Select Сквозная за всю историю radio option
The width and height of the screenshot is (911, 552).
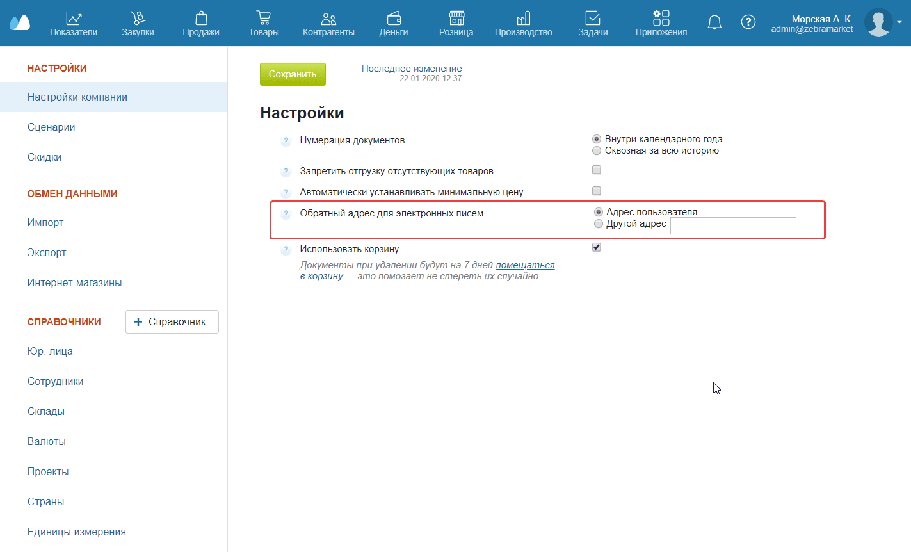pos(597,150)
